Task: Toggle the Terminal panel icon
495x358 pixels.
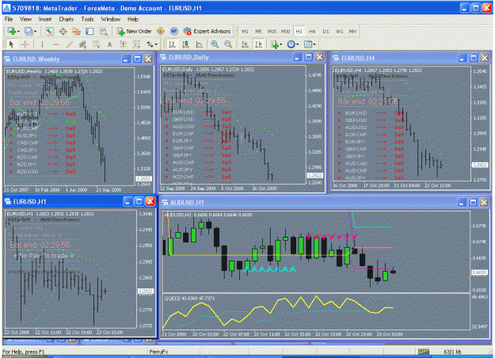Action: click(x=89, y=31)
